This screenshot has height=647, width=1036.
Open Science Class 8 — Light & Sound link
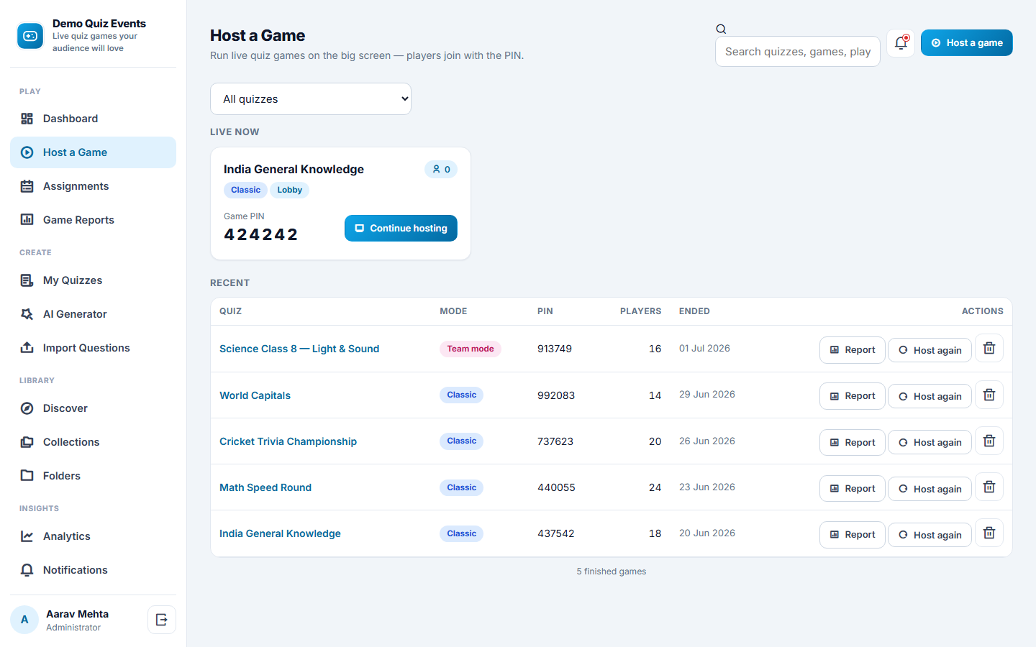299,349
